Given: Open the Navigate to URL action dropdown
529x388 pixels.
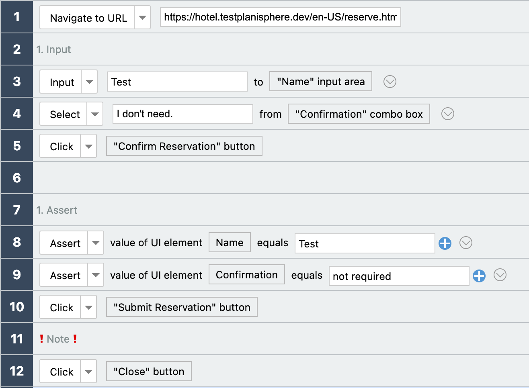Looking at the screenshot, I should click(x=143, y=17).
